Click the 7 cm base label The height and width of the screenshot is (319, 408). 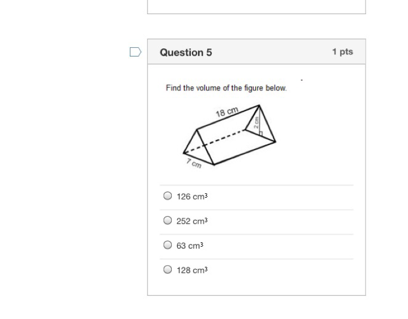click(x=194, y=163)
